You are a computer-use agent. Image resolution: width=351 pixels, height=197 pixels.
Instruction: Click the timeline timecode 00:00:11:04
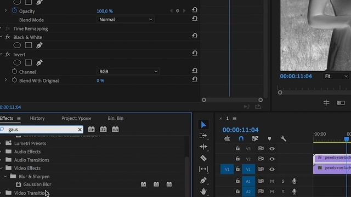[x=240, y=130]
